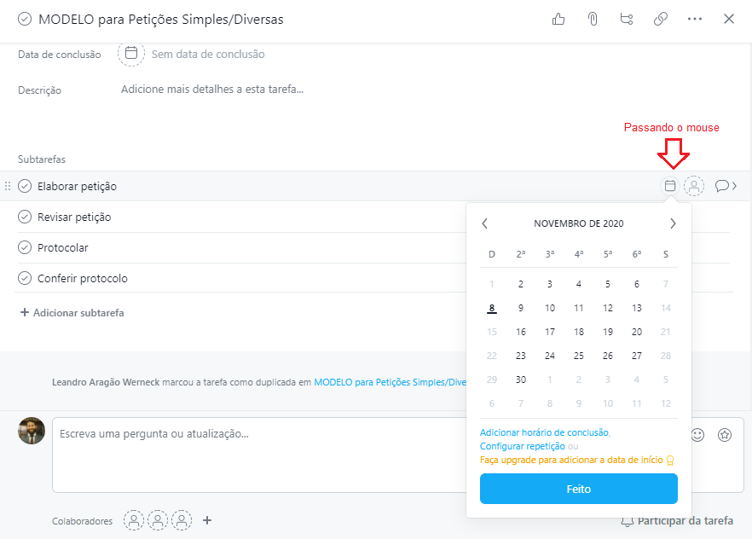Screen dimensions: 752x539
Task: Check off Protocolar subtask
Action: pos(25,248)
